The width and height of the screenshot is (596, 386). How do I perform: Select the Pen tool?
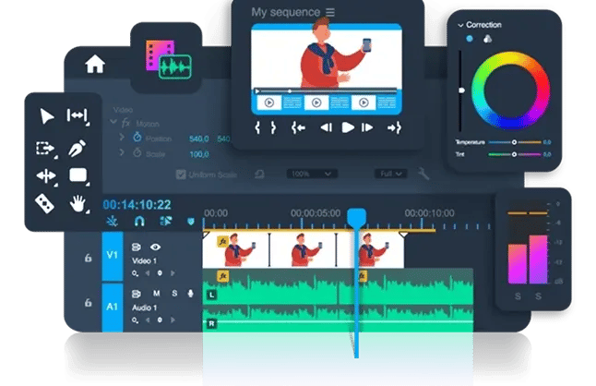(x=77, y=148)
